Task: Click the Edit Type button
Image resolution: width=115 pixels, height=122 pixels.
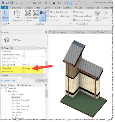Action: (42, 48)
